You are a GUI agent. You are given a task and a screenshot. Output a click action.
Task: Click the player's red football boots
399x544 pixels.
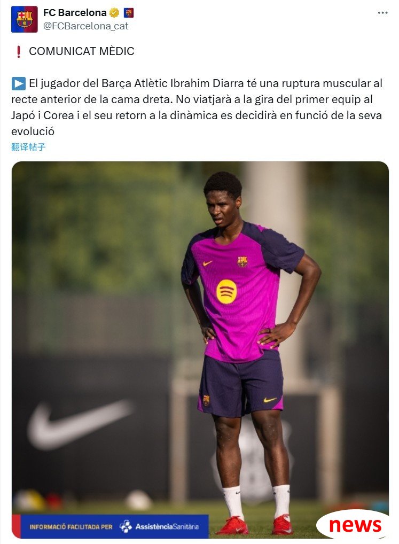click(254, 525)
